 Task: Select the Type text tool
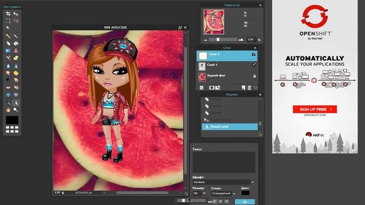coord(16,102)
